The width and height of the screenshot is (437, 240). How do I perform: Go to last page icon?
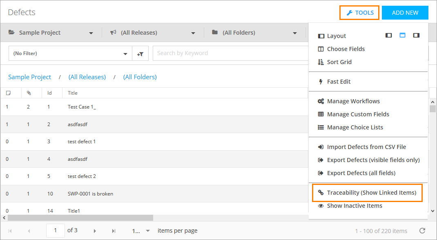pos(114,231)
